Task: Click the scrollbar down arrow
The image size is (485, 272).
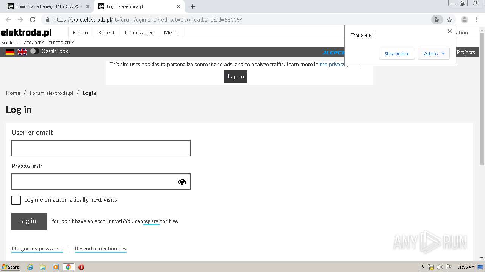Action: point(482,258)
